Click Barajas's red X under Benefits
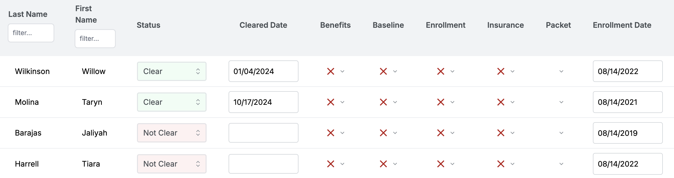The width and height of the screenshot is (674, 178). (x=331, y=133)
